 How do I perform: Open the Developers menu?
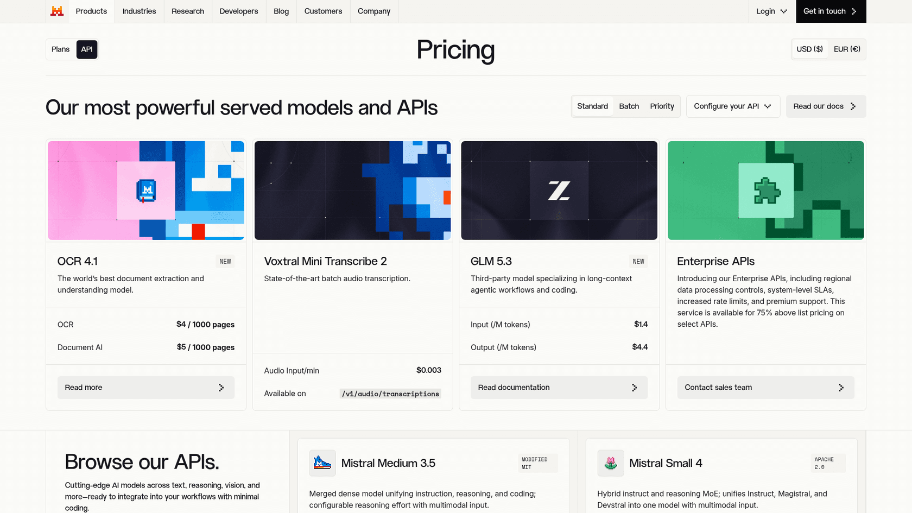point(239,11)
